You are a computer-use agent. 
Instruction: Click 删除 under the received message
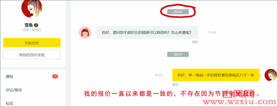tap(195, 42)
